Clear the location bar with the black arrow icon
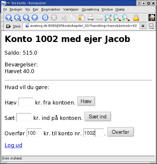The height and width of the screenshot is (164, 157). (8, 26)
